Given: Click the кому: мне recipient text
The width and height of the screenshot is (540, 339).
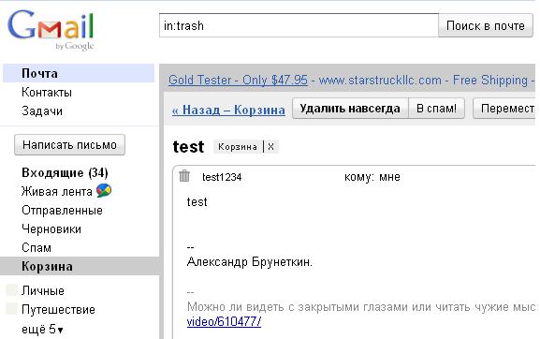Looking at the screenshot, I should (x=372, y=177).
